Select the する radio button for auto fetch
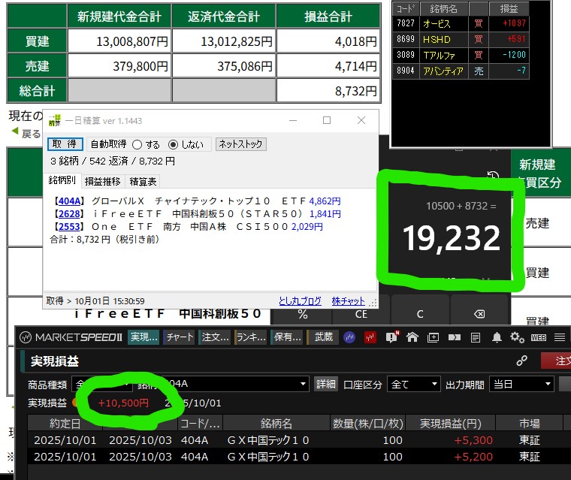The width and height of the screenshot is (571, 480). tap(137, 144)
